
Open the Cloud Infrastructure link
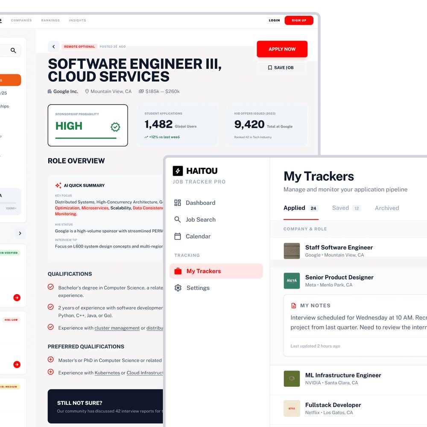point(145,373)
